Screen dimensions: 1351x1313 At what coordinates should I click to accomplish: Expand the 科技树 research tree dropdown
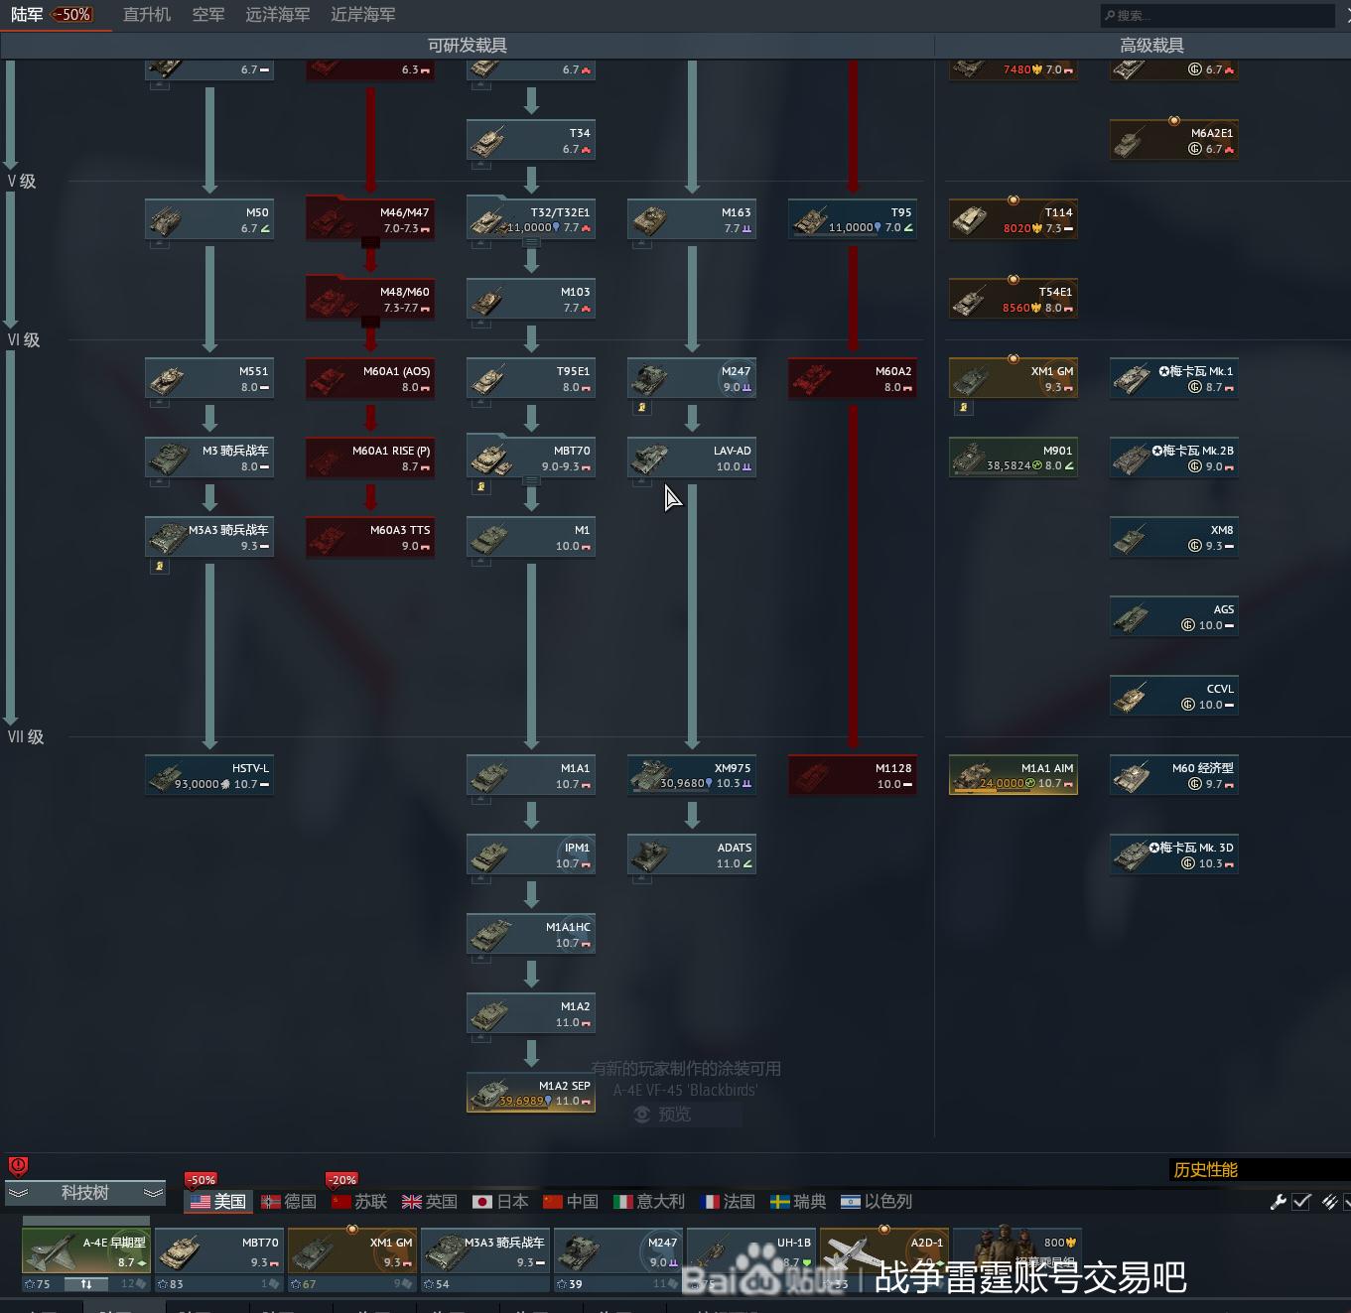[x=85, y=1193]
